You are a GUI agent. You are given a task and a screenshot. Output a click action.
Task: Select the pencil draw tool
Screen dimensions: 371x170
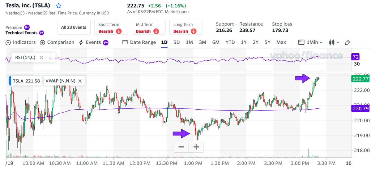348,42
